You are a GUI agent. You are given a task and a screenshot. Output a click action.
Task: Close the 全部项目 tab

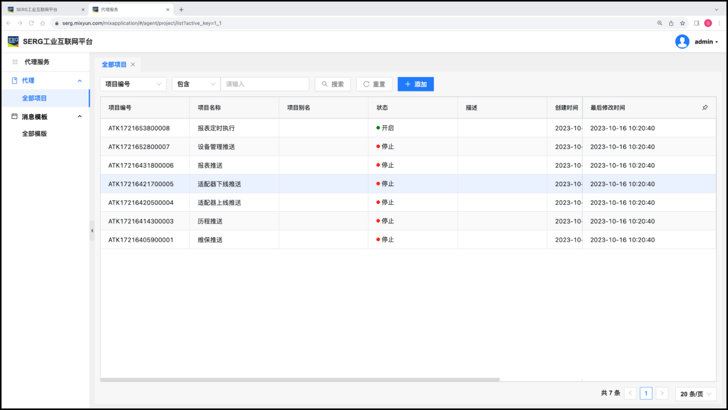click(133, 65)
